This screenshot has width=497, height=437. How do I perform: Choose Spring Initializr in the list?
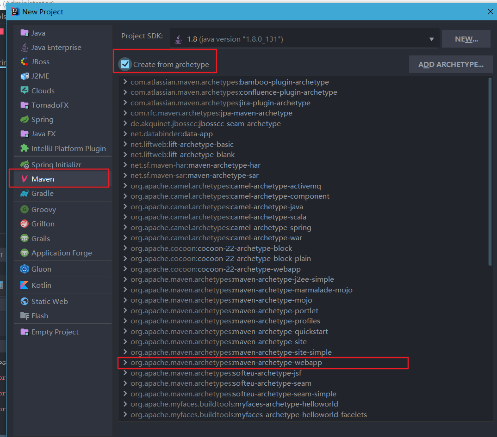(x=63, y=164)
